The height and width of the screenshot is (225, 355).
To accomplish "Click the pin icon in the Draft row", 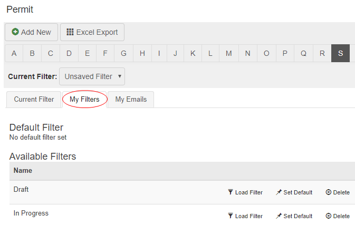I will tap(279, 192).
